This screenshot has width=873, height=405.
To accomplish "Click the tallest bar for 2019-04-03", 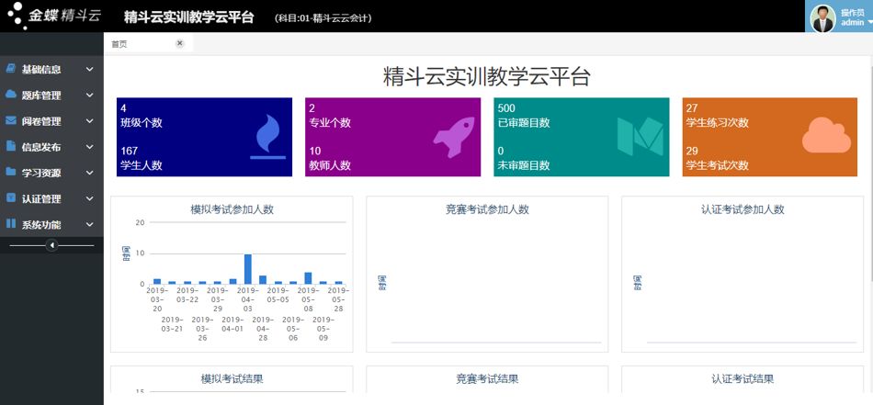I will (248, 269).
